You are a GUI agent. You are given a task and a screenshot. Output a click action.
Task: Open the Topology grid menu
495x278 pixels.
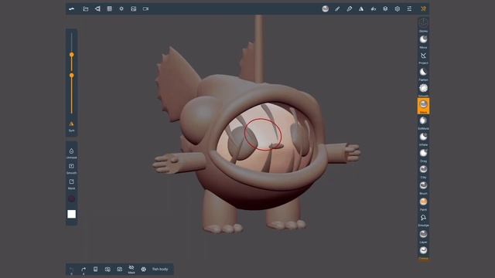click(110, 8)
